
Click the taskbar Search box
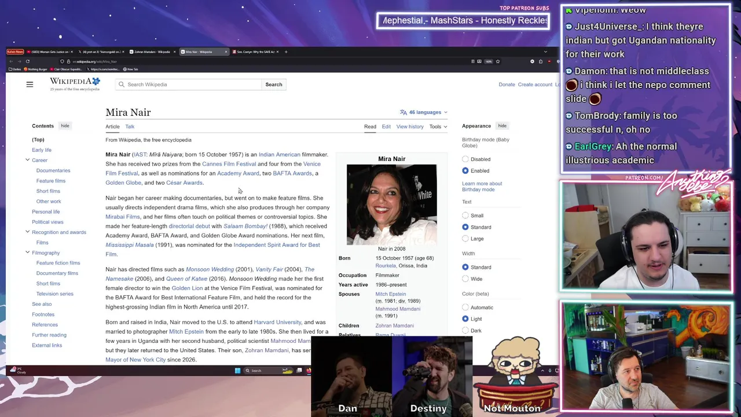pos(269,371)
